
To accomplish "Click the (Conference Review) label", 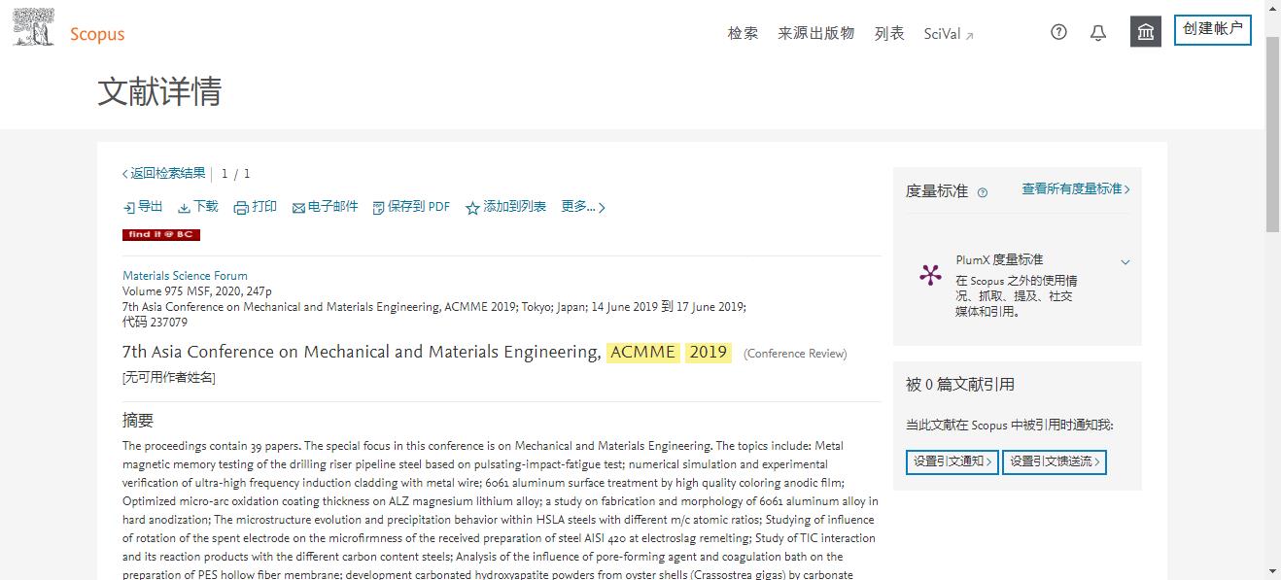I will [795, 354].
